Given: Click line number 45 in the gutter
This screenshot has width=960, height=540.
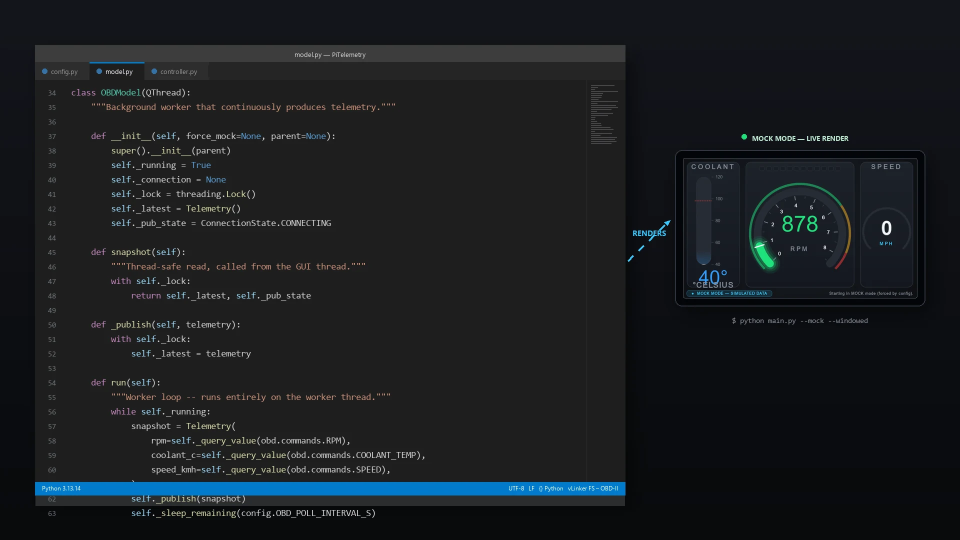Looking at the screenshot, I should click(52, 252).
